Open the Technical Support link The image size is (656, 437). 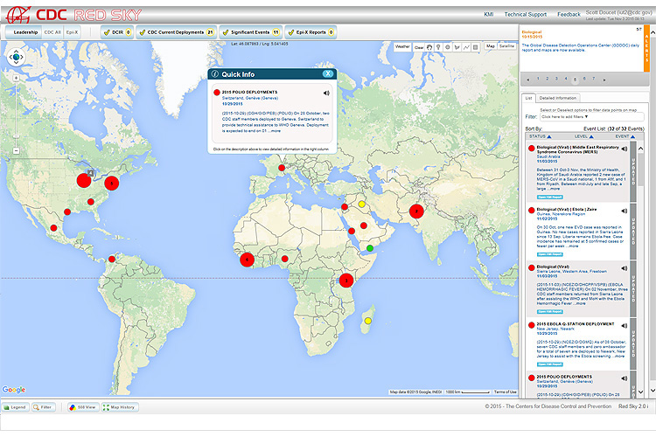pyautogui.click(x=527, y=15)
